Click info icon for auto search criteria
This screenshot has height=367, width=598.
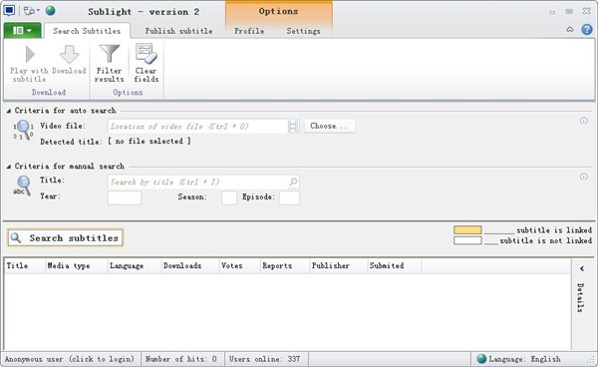tap(584, 121)
